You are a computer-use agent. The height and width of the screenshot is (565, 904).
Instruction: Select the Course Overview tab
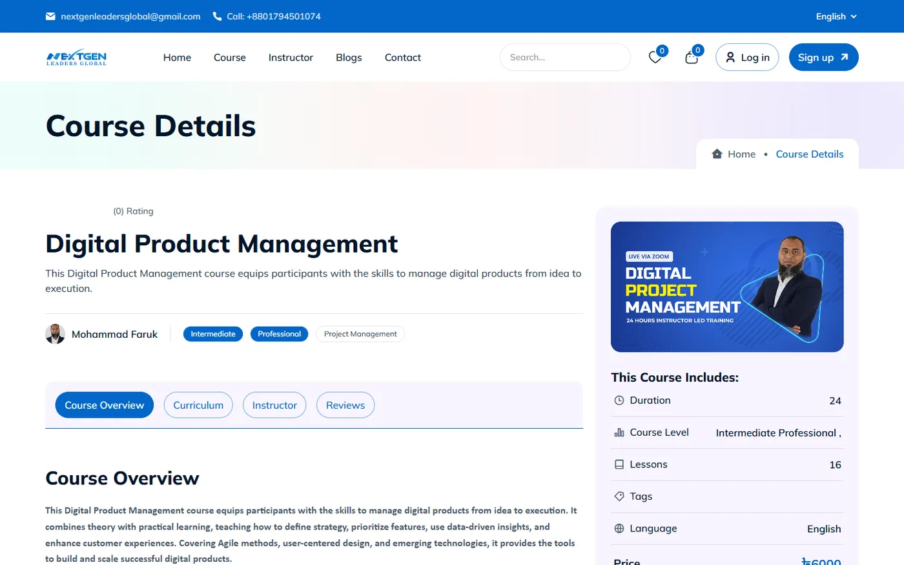[x=105, y=405]
